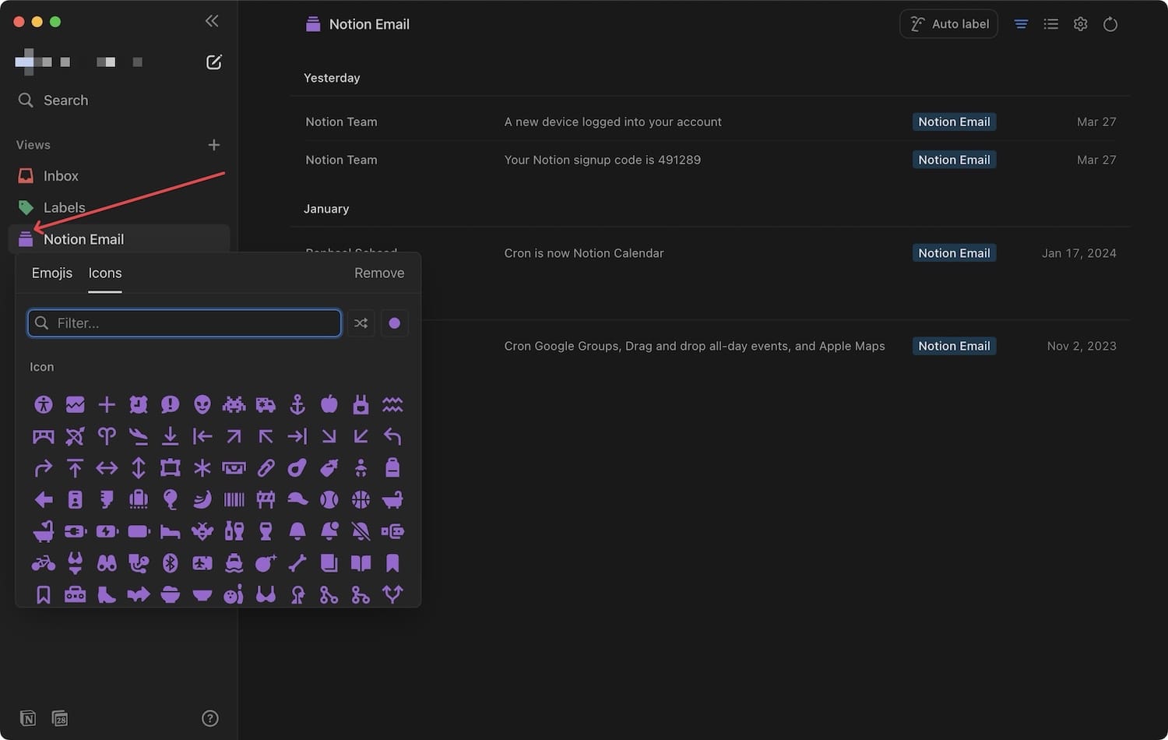This screenshot has width=1168, height=740.
Task: Open view settings gear
Action: click(x=1081, y=24)
